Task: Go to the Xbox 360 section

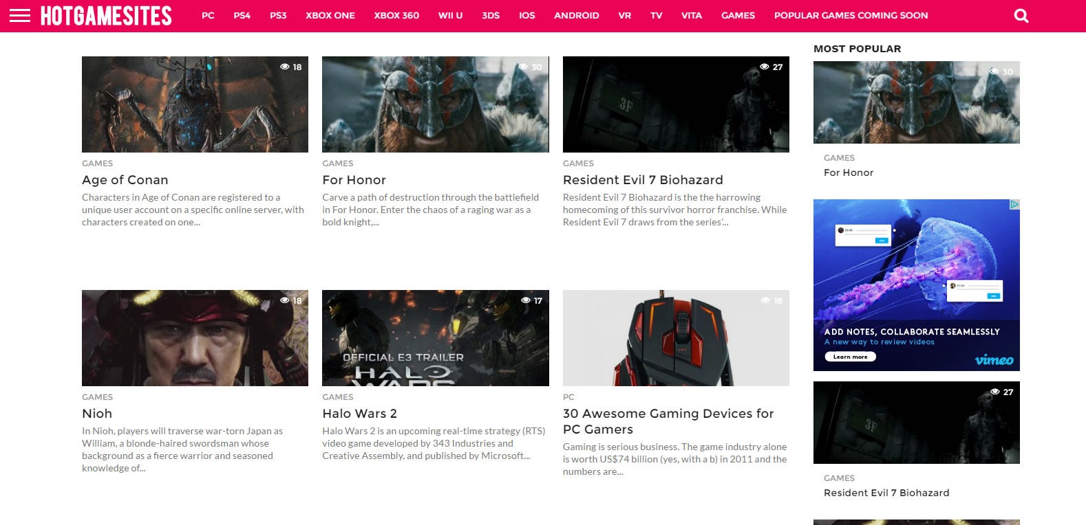Action: (396, 15)
